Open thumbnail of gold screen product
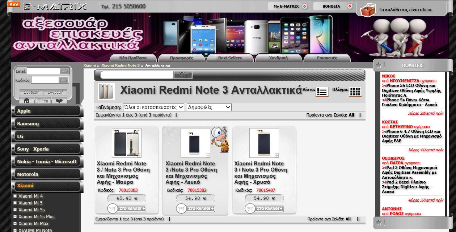 (264, 143)
